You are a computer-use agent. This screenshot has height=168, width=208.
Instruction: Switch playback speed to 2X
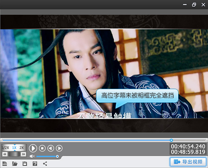click(22, 148)
